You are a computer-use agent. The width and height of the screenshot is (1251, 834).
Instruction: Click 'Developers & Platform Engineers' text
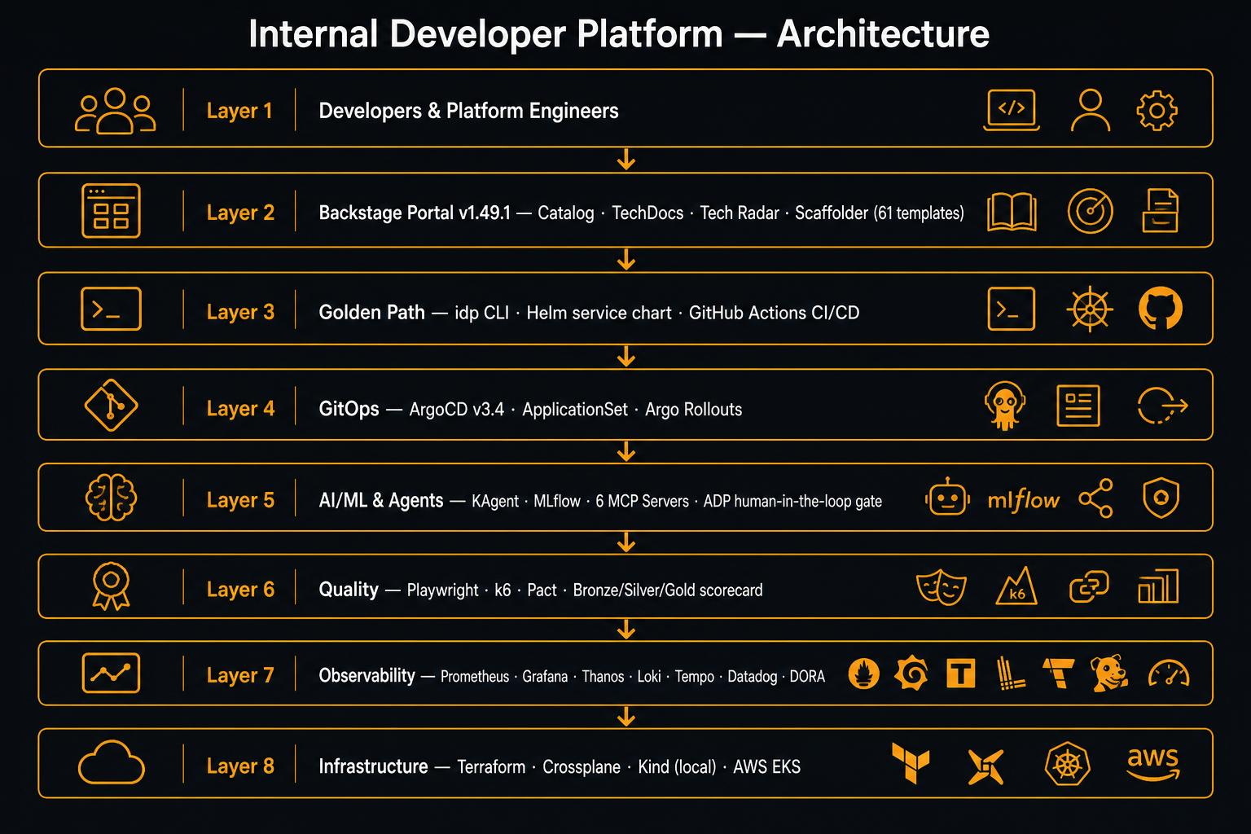point(468,111)
